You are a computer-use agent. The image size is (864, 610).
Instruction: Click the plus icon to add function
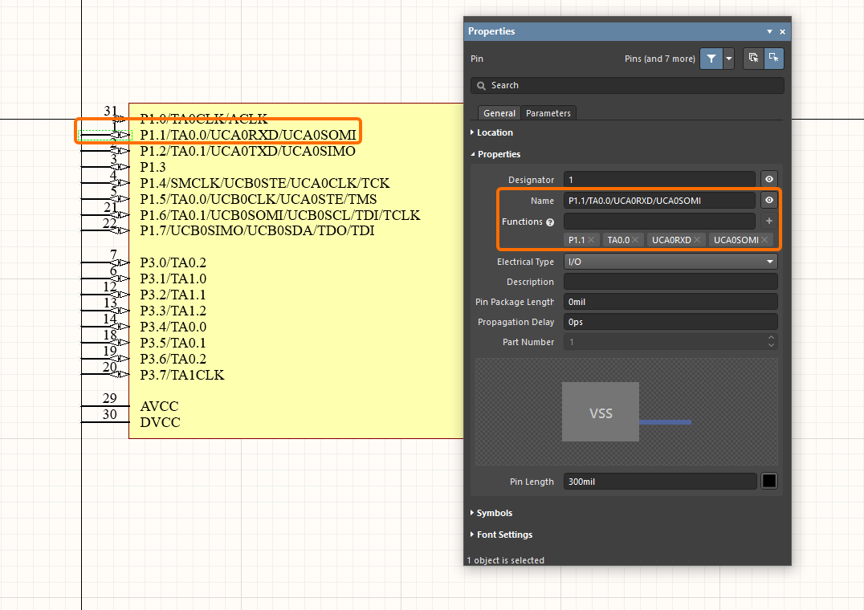pos(768,221)
